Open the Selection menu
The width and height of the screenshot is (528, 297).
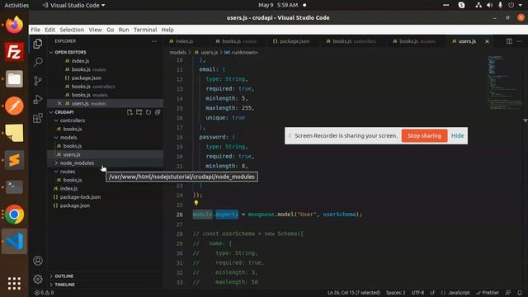click(x=72, y=30)
